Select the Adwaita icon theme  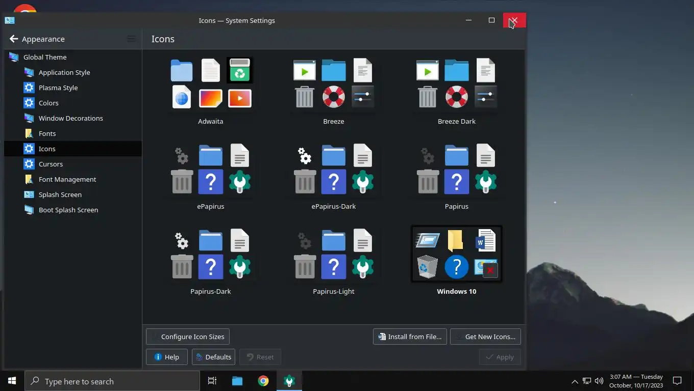pyautogui.click(x=210, y=91)
